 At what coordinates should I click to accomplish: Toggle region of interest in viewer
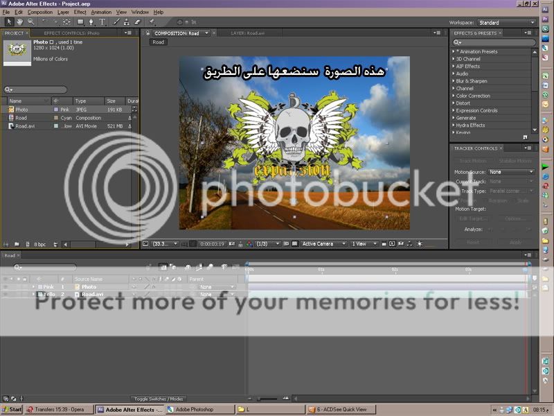click(287, 244)
